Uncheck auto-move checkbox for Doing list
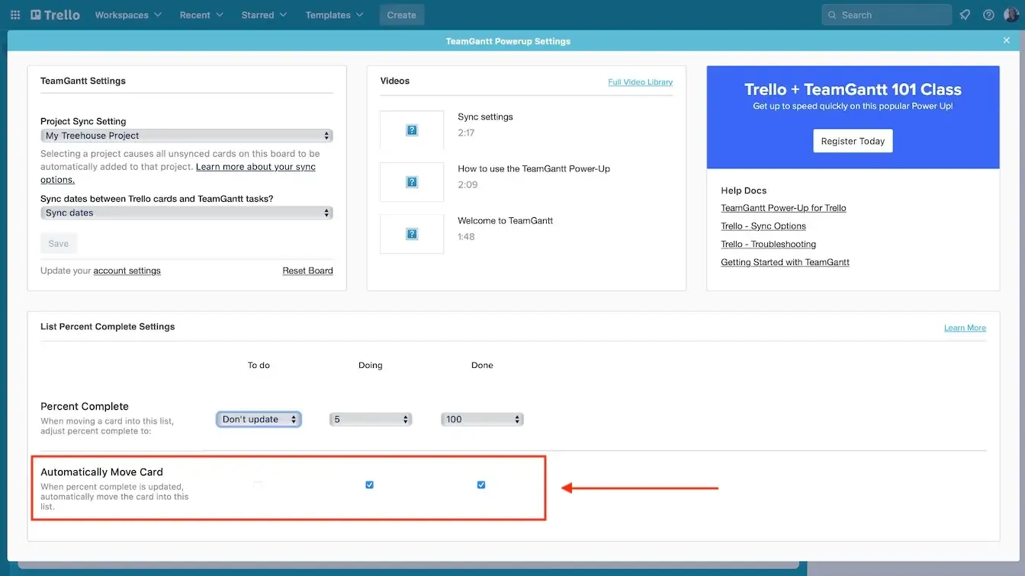The height and width of the screenshot is (576, 1025). coord(370,485)
